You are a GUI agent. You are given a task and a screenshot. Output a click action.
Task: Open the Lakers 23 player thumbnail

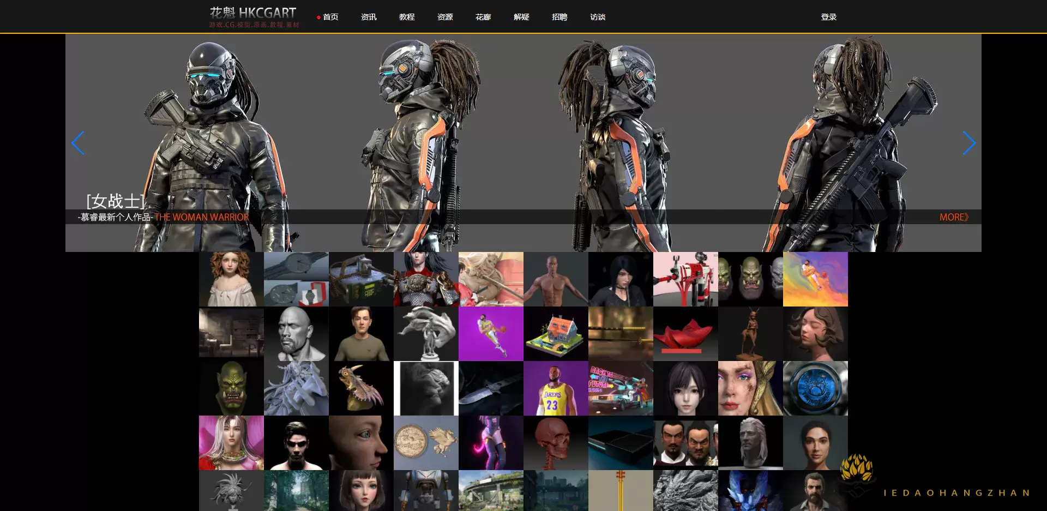click(x=556, y=388)
